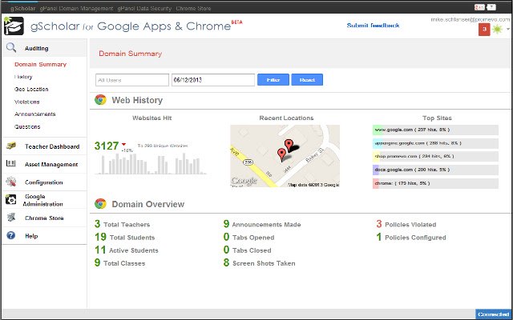
Task: Open gPanel Data Security tab
Action: coord(144,9)
